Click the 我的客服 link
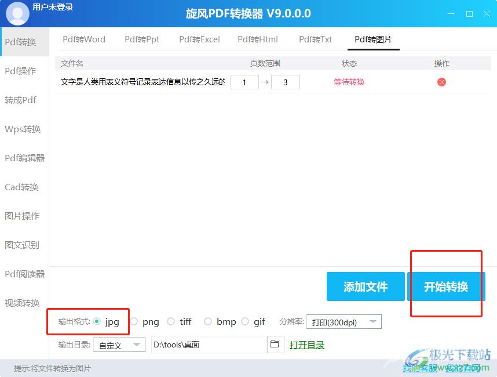This screenshot has height=377, width=497. (x=420, y=368)
